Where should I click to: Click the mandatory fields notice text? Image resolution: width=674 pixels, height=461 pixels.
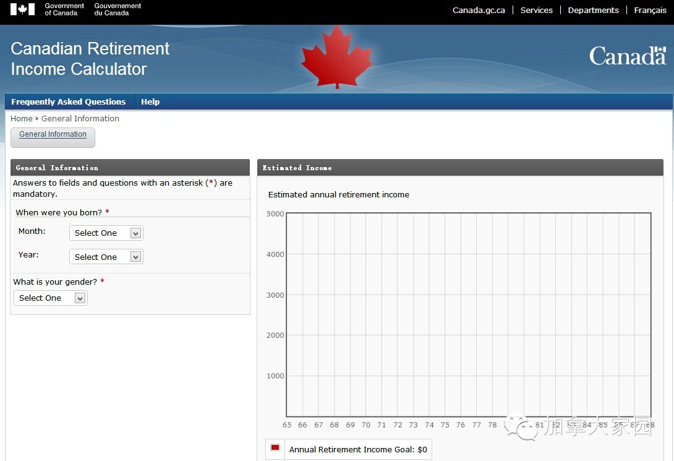pyautogui.click(x=122, y=188)
